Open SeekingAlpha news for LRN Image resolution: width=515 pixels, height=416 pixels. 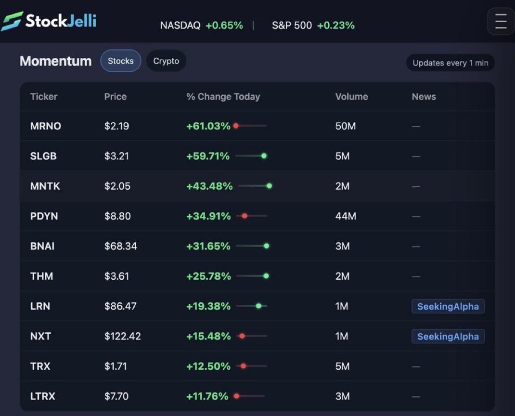click(x=448, y=306)
